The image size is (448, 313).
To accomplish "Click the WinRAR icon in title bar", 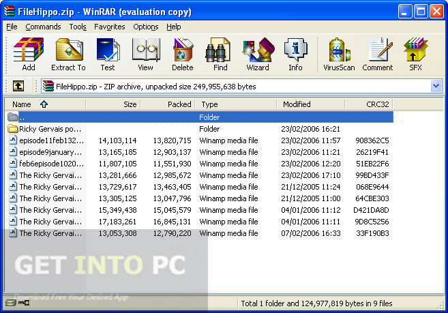I will click(x=10, y=12).
